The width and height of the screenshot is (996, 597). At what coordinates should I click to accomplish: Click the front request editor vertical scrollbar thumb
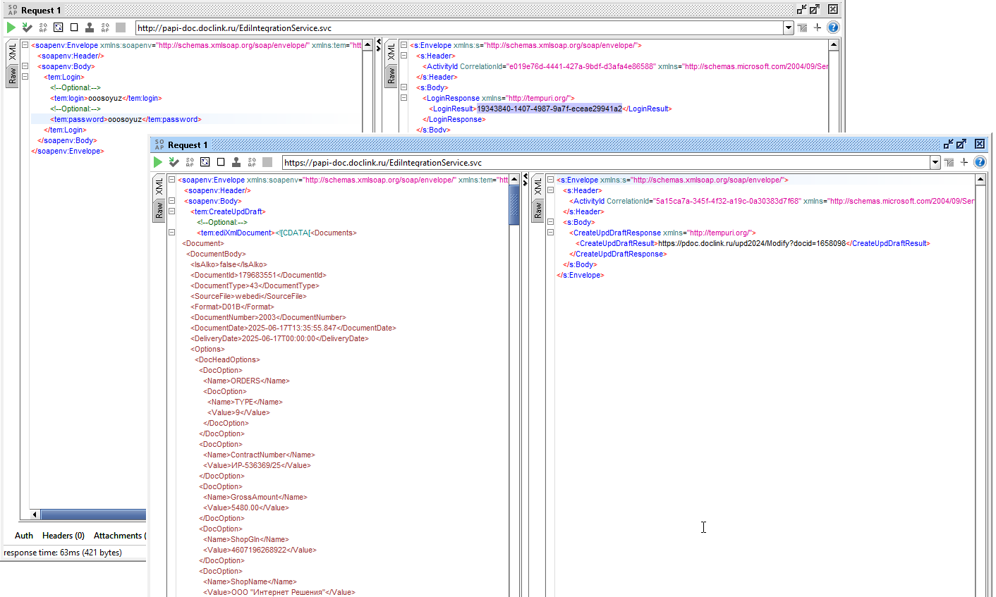coord(514,204)
